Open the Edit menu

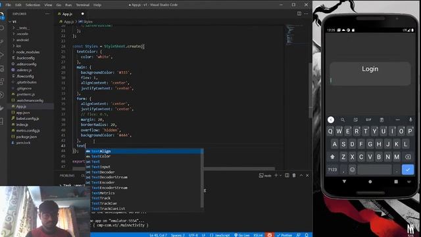(18, 5)
